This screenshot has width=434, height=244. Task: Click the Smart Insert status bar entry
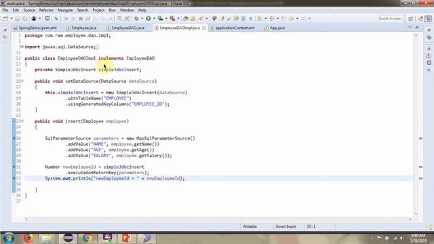point(285,226)
